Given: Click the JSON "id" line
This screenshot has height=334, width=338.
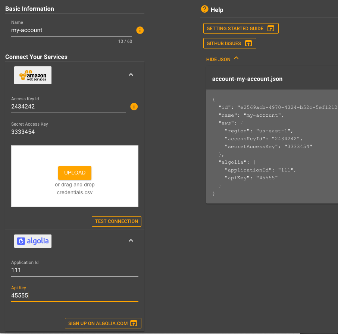Looking at the screenshot, I should (x=278, y=107).
